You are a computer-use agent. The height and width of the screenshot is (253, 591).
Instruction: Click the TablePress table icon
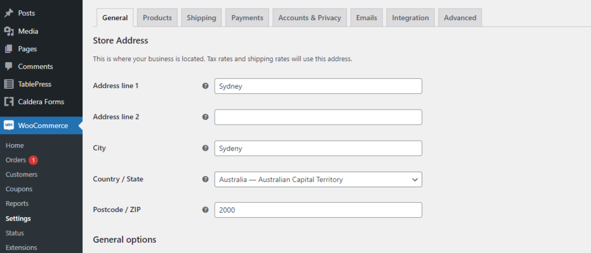coord(9,84)
